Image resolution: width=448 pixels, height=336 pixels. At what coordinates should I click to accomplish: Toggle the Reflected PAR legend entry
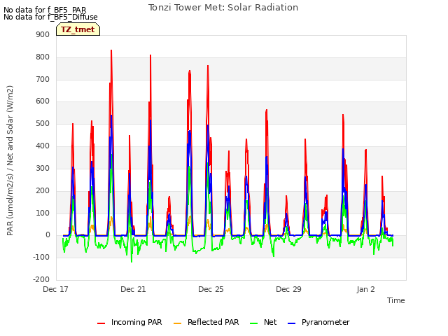206,322
